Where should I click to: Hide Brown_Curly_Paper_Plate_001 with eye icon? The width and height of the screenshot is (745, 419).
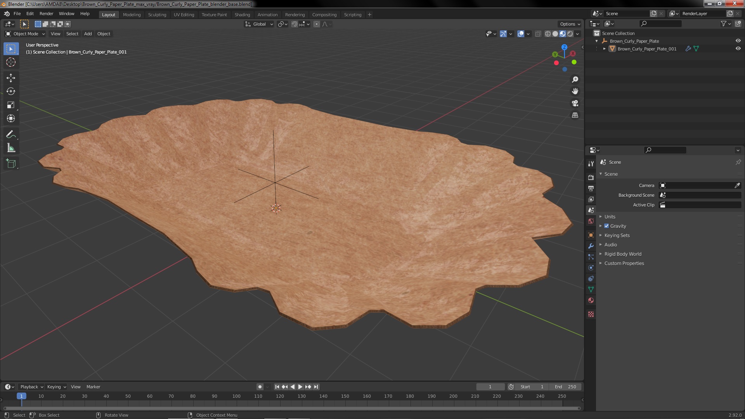coord(738,49)
